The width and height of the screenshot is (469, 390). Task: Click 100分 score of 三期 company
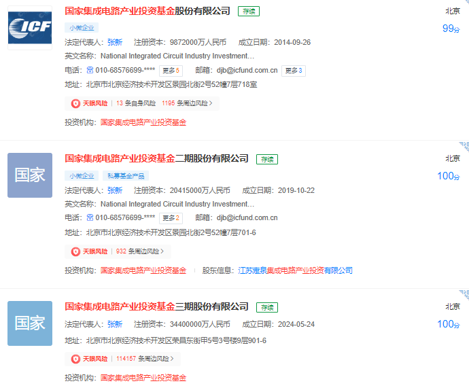pyautogui.click(x=449, y=324)
